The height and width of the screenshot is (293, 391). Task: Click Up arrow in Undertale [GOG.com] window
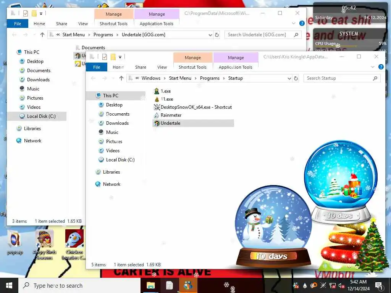point(42,35)
